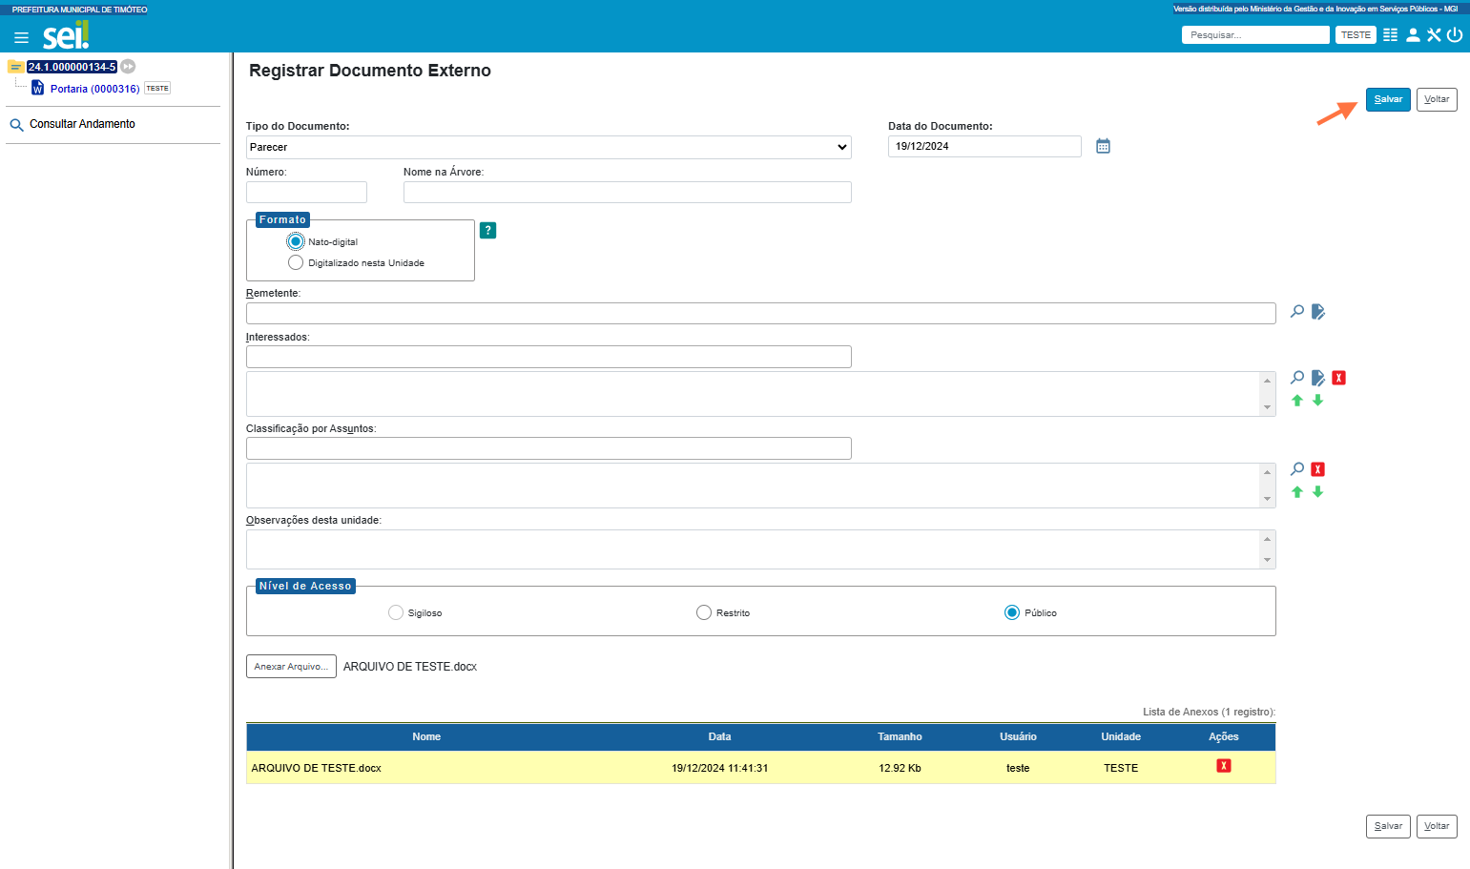Image resolution: width=1470 pixels, height=869 pixels.
Task: Click the bottom Voltar button
Action: click(x=1437, y=826)
